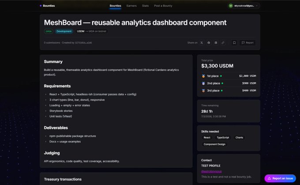Click the $2,000 USDM prize amount
Screen dimensions: 300x185
(x=247, y=76)
